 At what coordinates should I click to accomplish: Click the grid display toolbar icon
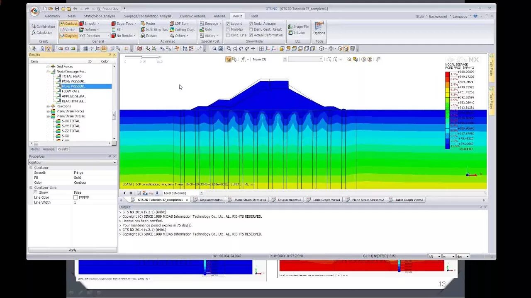click(85, 48)
